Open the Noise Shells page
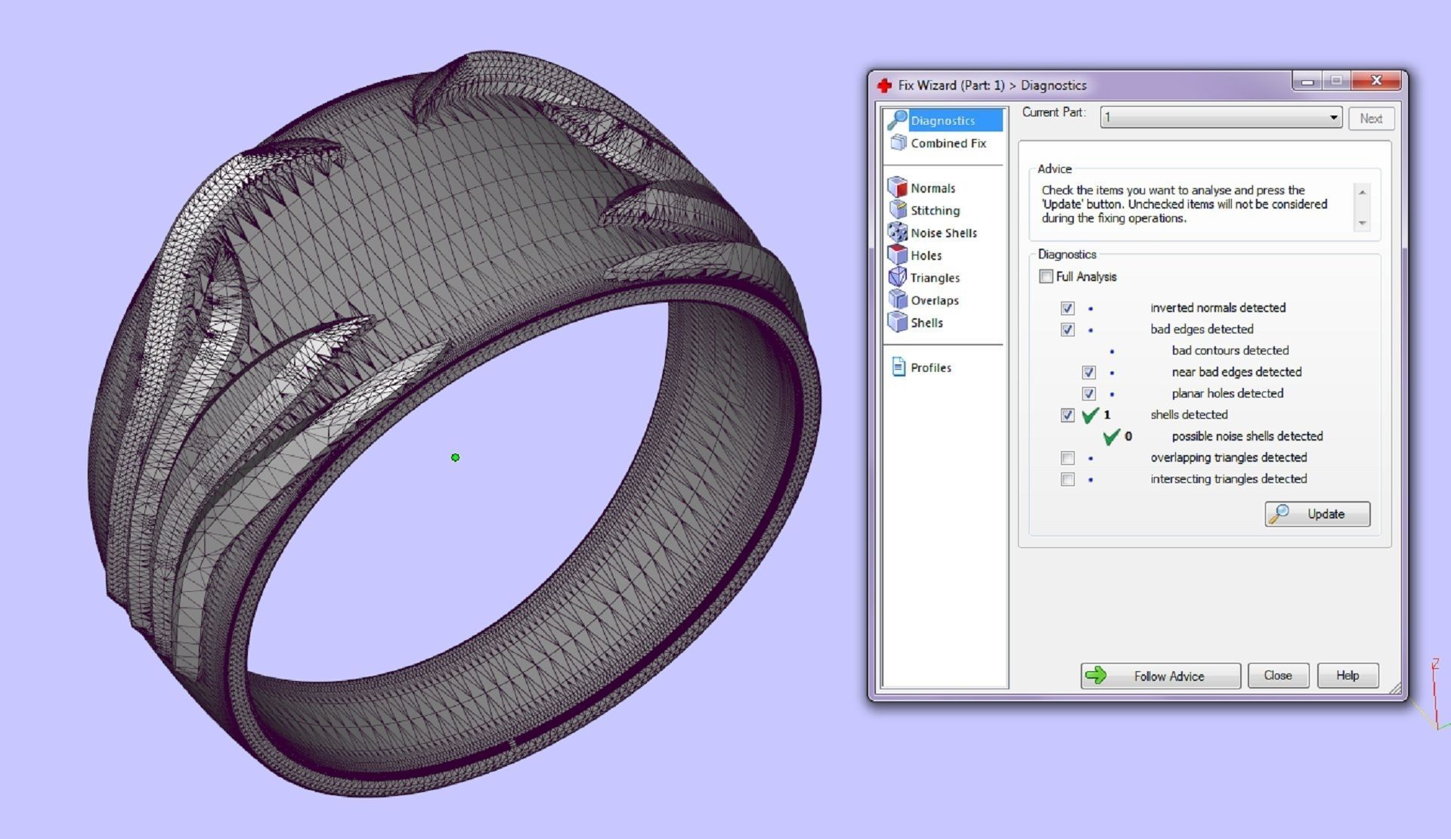This screenshot has height=839, width=1451. coord(943,233)
